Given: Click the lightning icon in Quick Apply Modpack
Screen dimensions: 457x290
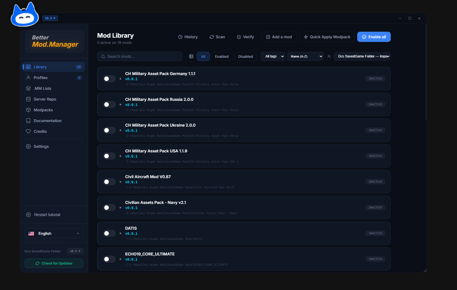Looking at the screenshot, I should tap(306, 37).
